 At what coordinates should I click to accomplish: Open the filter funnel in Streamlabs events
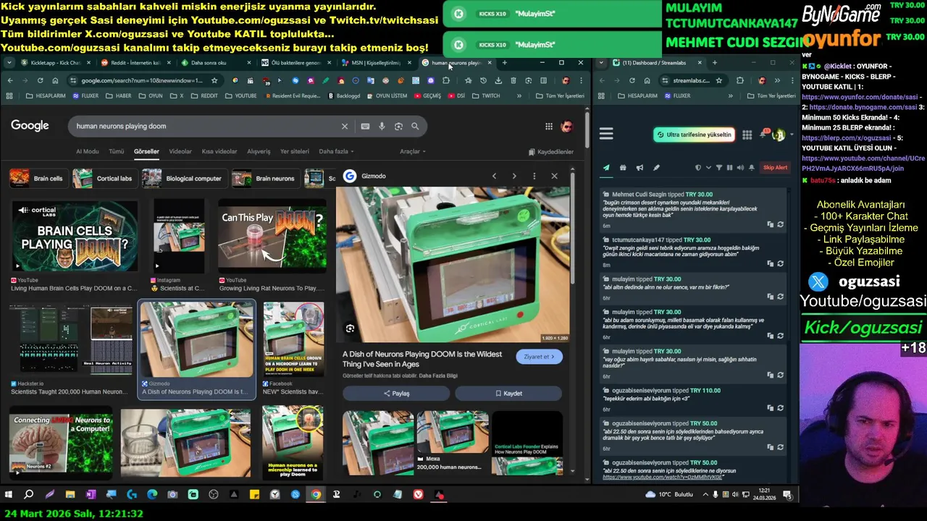[x=719, y=168]
